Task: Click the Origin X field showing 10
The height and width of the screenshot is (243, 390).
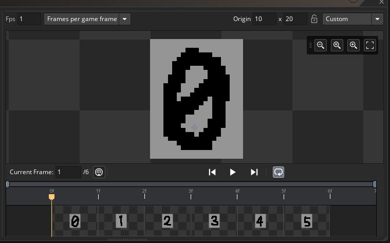Action: [x=264, y=19]
